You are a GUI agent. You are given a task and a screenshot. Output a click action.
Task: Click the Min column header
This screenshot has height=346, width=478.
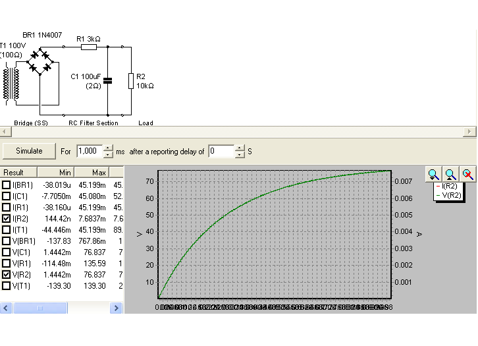pos(56,173)
